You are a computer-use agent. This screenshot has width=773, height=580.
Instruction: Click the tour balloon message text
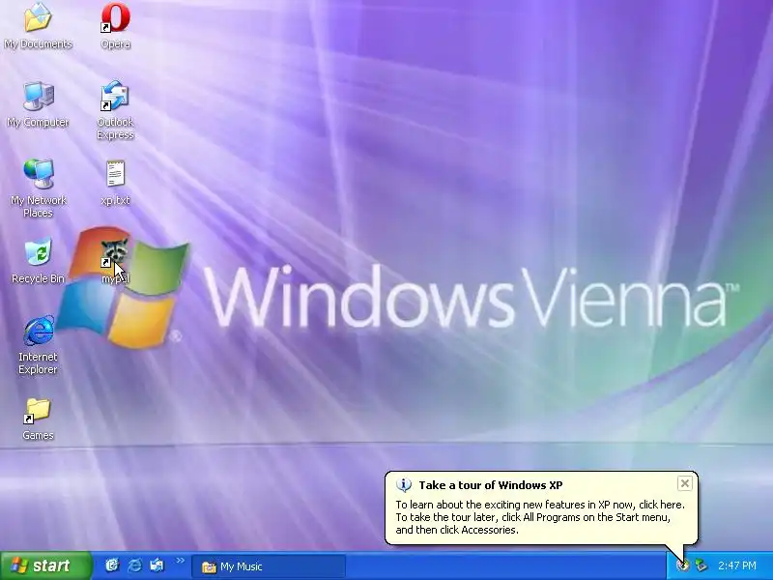540,517
